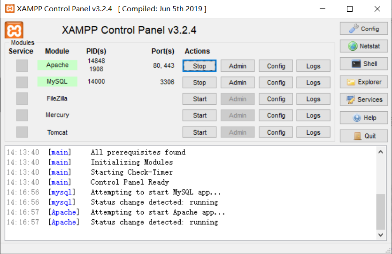The width and height of the screenshot is (392, 254).
Task: Click the XAMPP orange logo icon
Action: pyautogui.click(x=14, y=30)
